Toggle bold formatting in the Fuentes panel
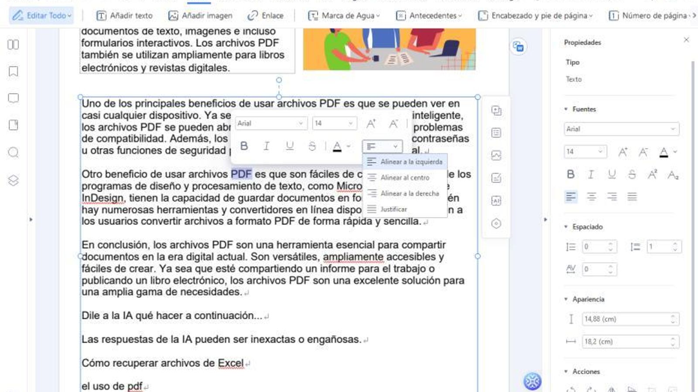698x392 pixels. click(x=570, y=174)
